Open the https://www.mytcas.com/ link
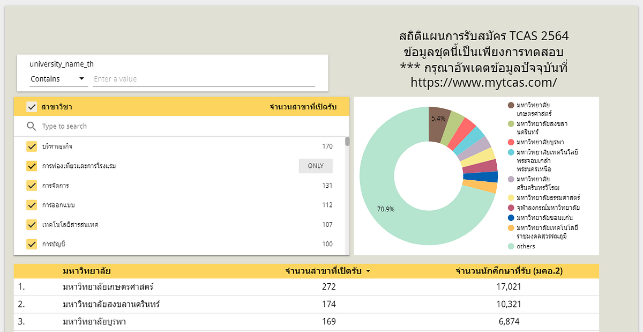Screen dimensions: 643x332 [x=484, y=82]
